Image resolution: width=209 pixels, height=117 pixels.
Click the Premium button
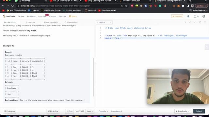coord(177,16)
